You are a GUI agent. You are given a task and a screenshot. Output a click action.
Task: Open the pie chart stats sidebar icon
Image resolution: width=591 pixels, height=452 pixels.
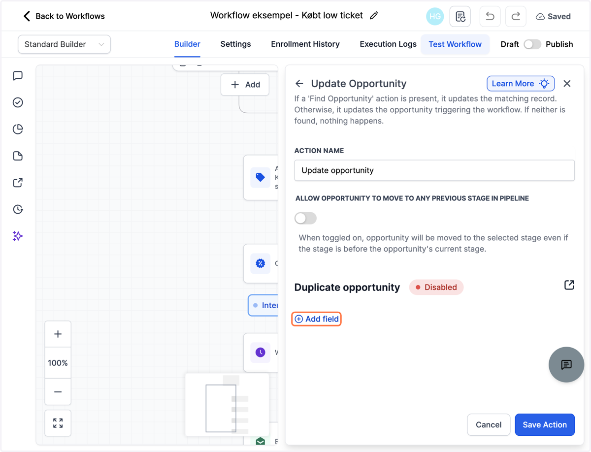point(18,129)
